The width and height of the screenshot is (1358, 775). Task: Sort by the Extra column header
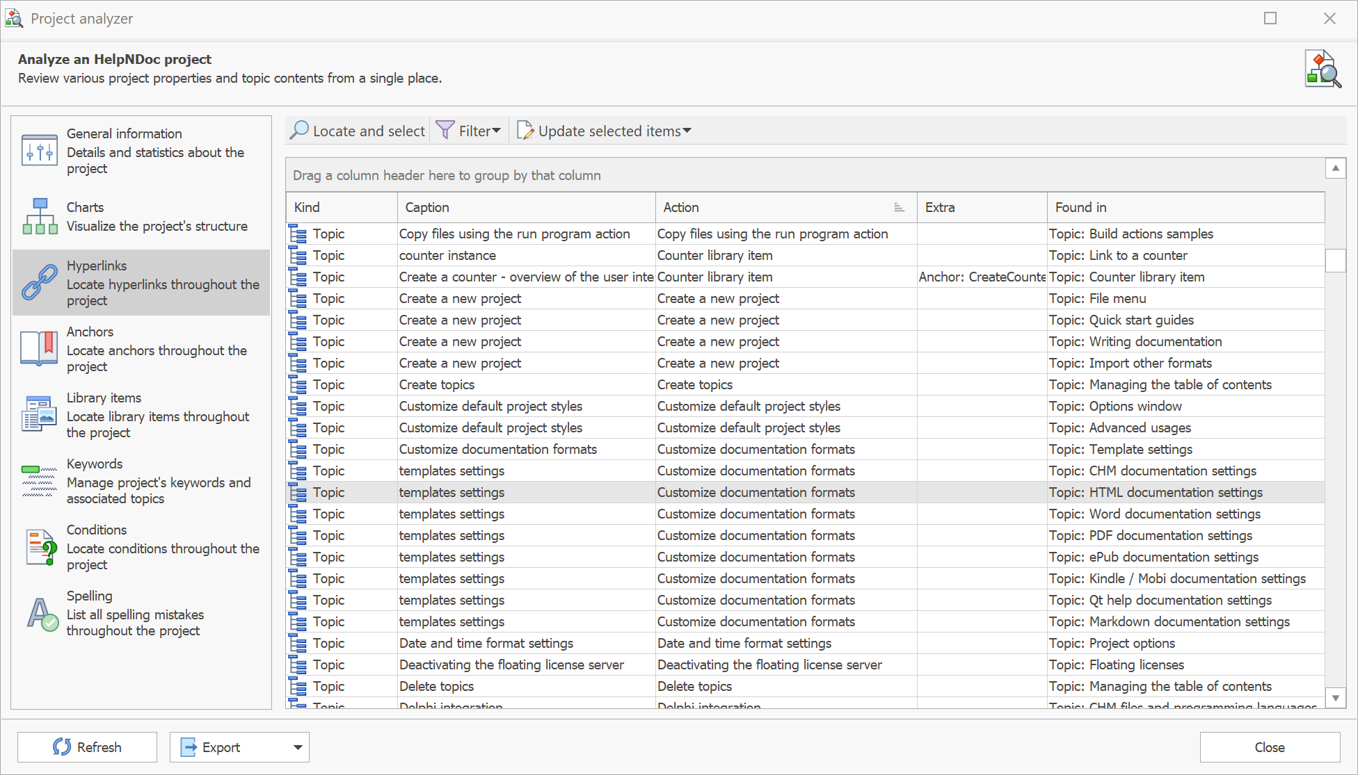(x=982, y=207)
